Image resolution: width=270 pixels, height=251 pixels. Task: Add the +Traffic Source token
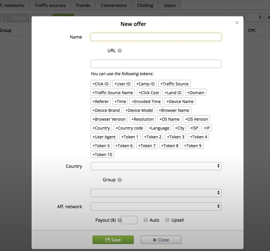coord(174,84)
